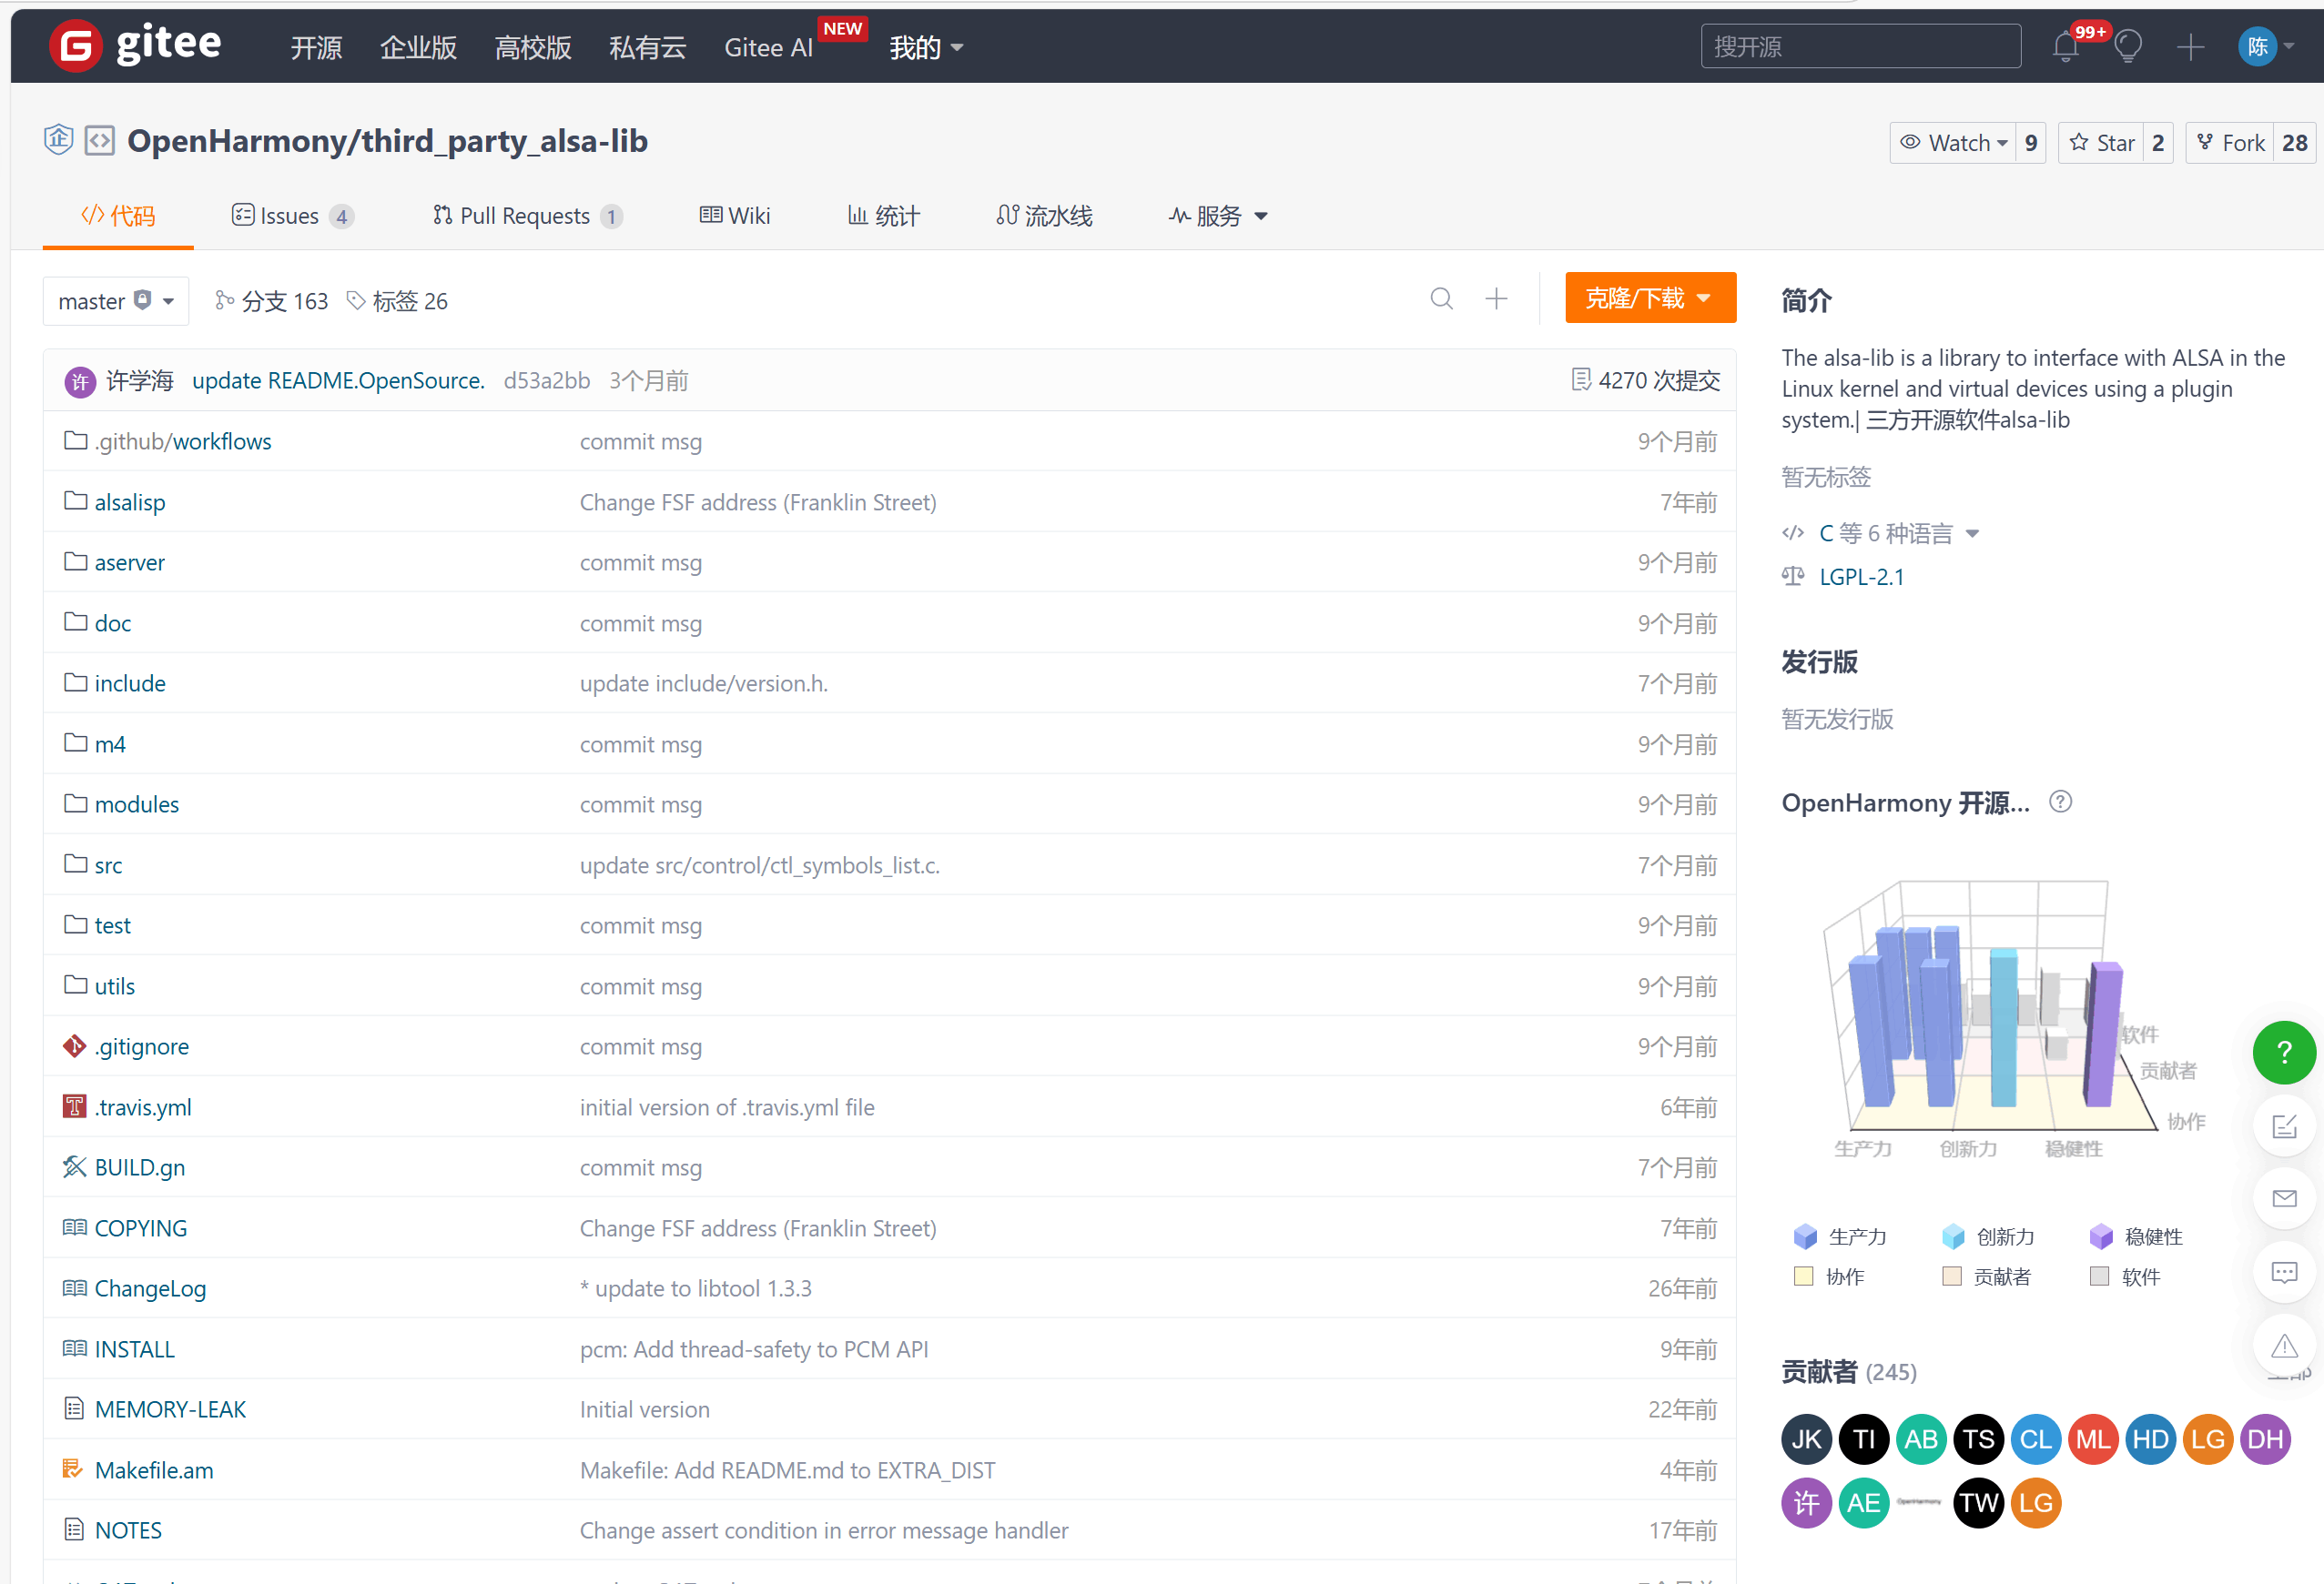This screenshot has height=1584, width=2324.
Task: Click the JK contributor avatar
Action: pos(1806,1439)
